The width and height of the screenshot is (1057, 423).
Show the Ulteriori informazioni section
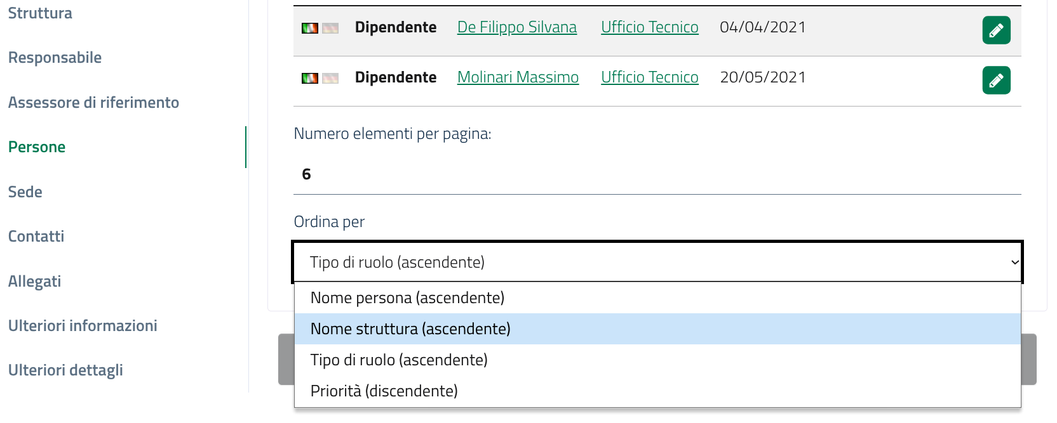(x=83, y=326)
